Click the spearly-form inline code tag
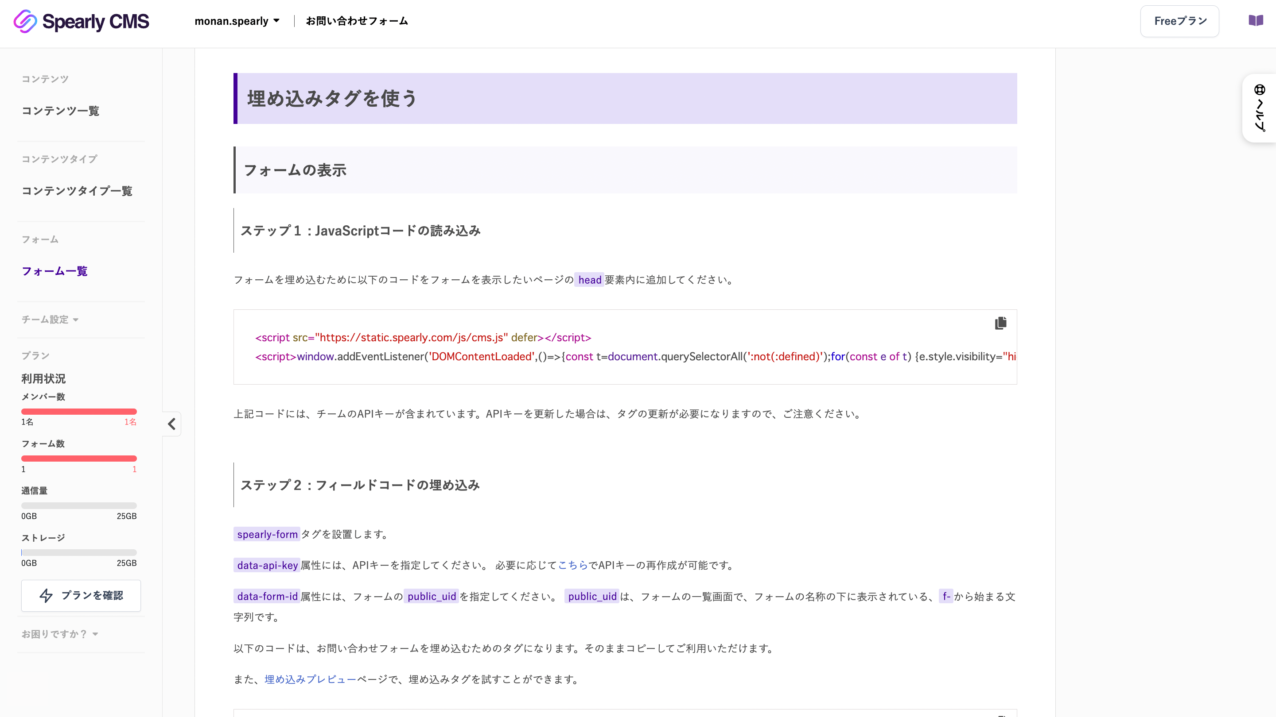The height and width of the screenshot is (717, 1276). pos(267,534)
